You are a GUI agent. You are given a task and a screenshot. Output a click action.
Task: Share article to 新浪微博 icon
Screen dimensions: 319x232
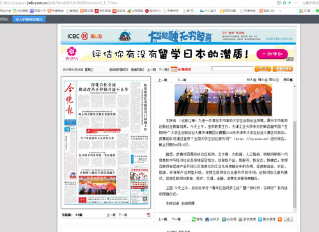(240, 219)
